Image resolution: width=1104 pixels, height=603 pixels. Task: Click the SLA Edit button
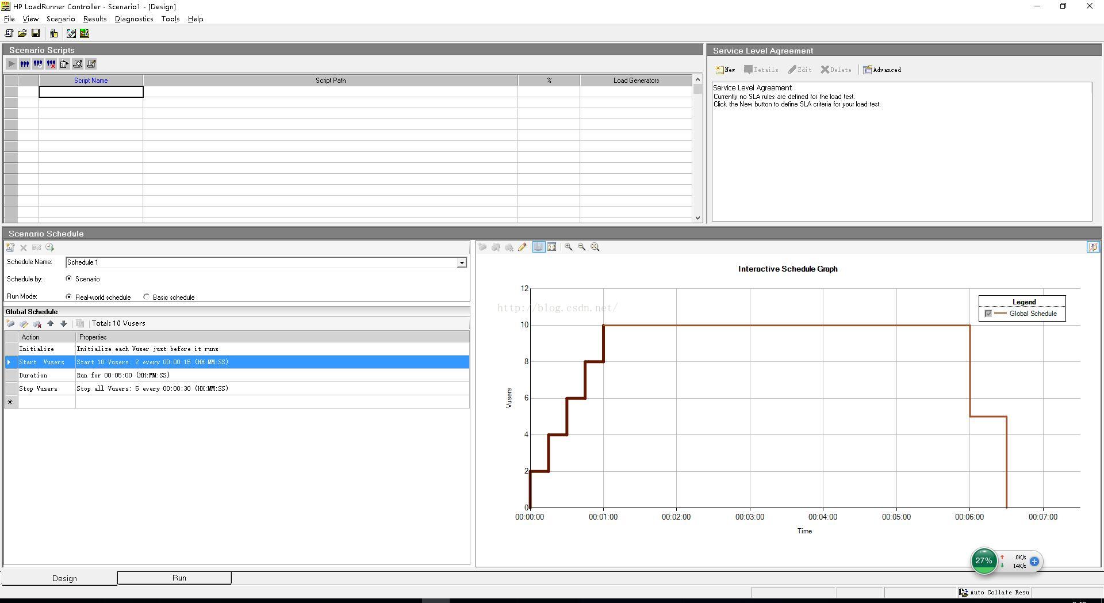tap(800, 70)
